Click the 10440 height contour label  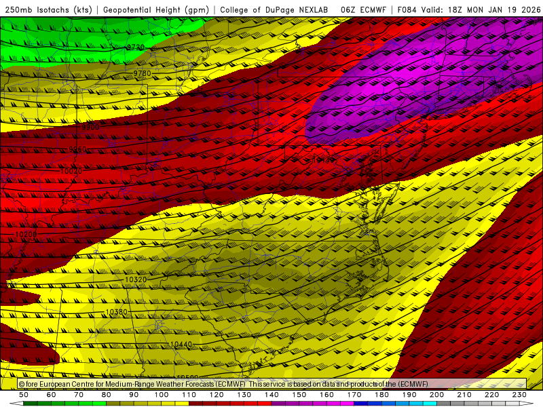[181, 345]
